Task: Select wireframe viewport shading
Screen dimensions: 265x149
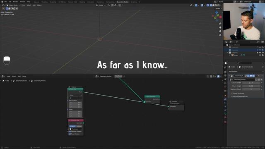Action: pos(211,5)
